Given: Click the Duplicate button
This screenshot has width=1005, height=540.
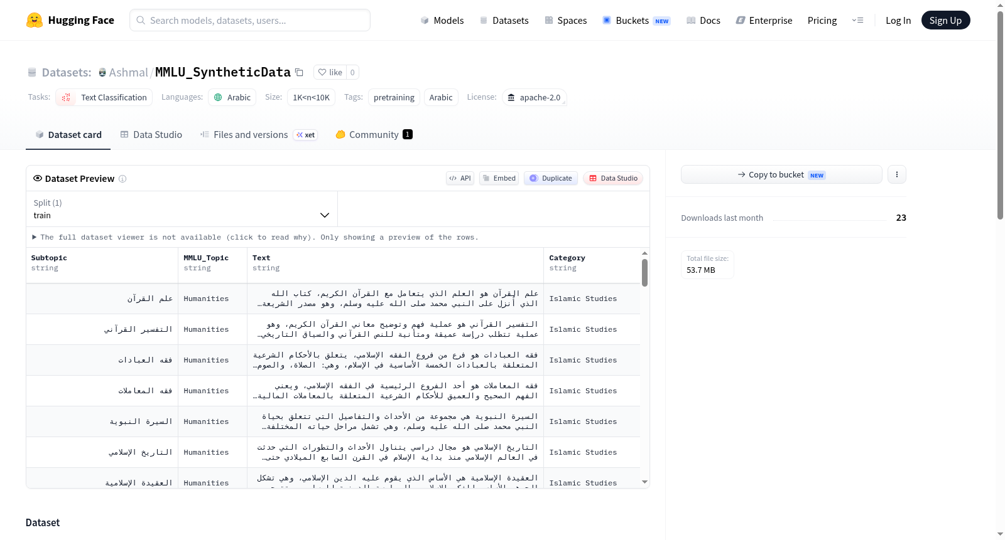Looking at the screenshot, I should tap(551, 178).
